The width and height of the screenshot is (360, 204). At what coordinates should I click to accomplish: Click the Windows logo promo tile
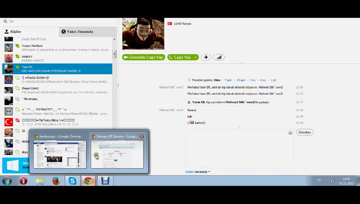12,165
